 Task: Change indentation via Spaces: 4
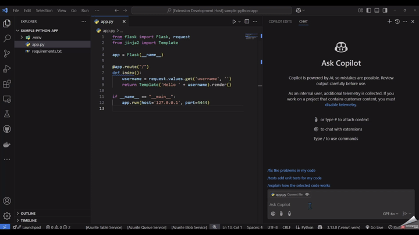[255, 227]
